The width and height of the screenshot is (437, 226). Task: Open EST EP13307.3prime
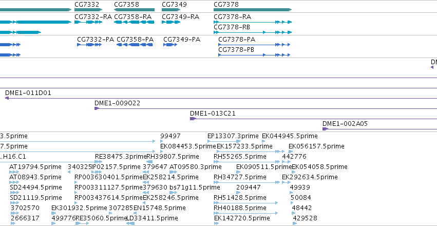click(233, 136)
